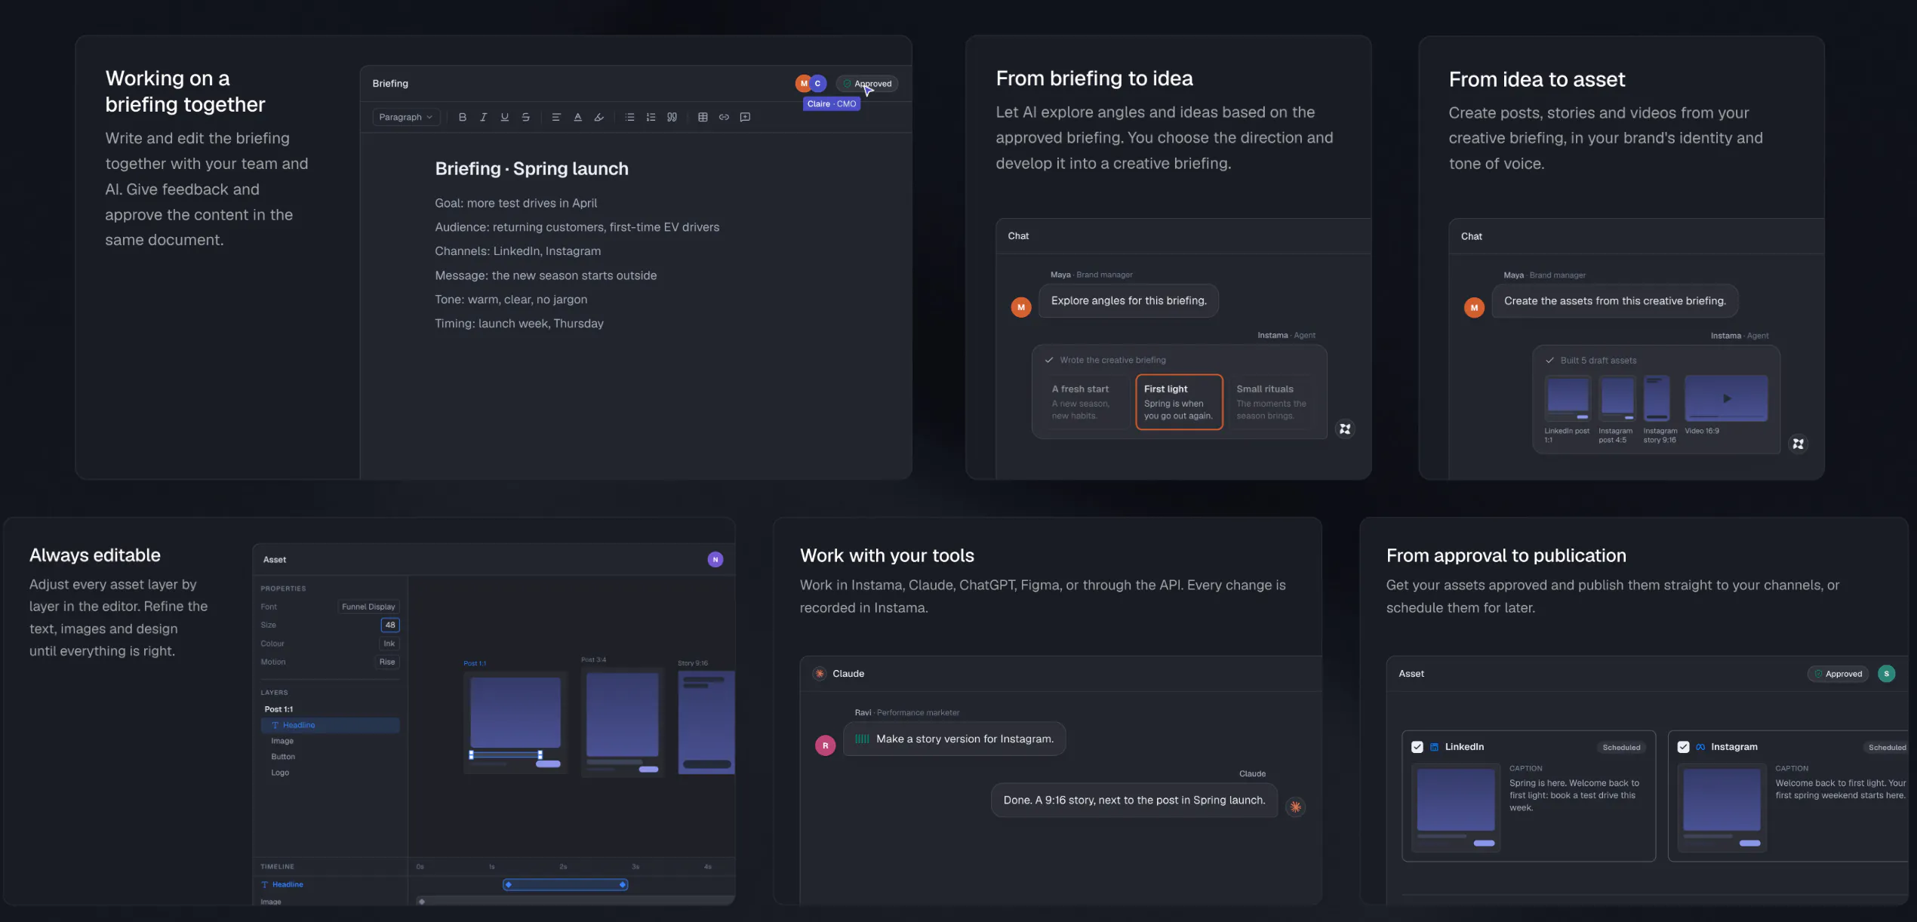Viewport: 1917px width, 922px height.
Task: Insert a block quote
Action: pos(672,117)
